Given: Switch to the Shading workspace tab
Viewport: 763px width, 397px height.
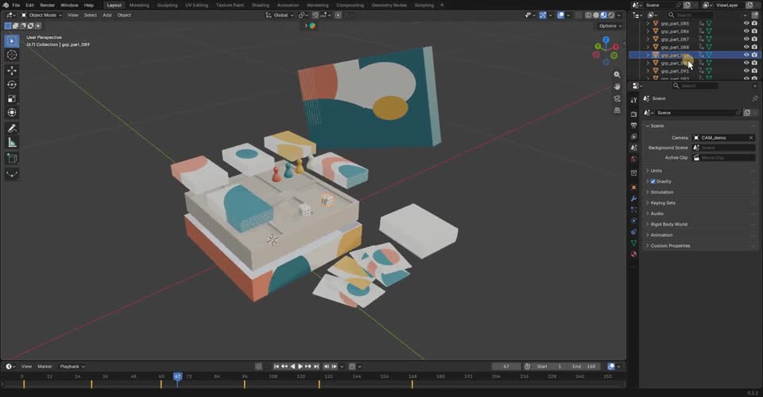Looking at the screenshot, I should tap(261, 5).
